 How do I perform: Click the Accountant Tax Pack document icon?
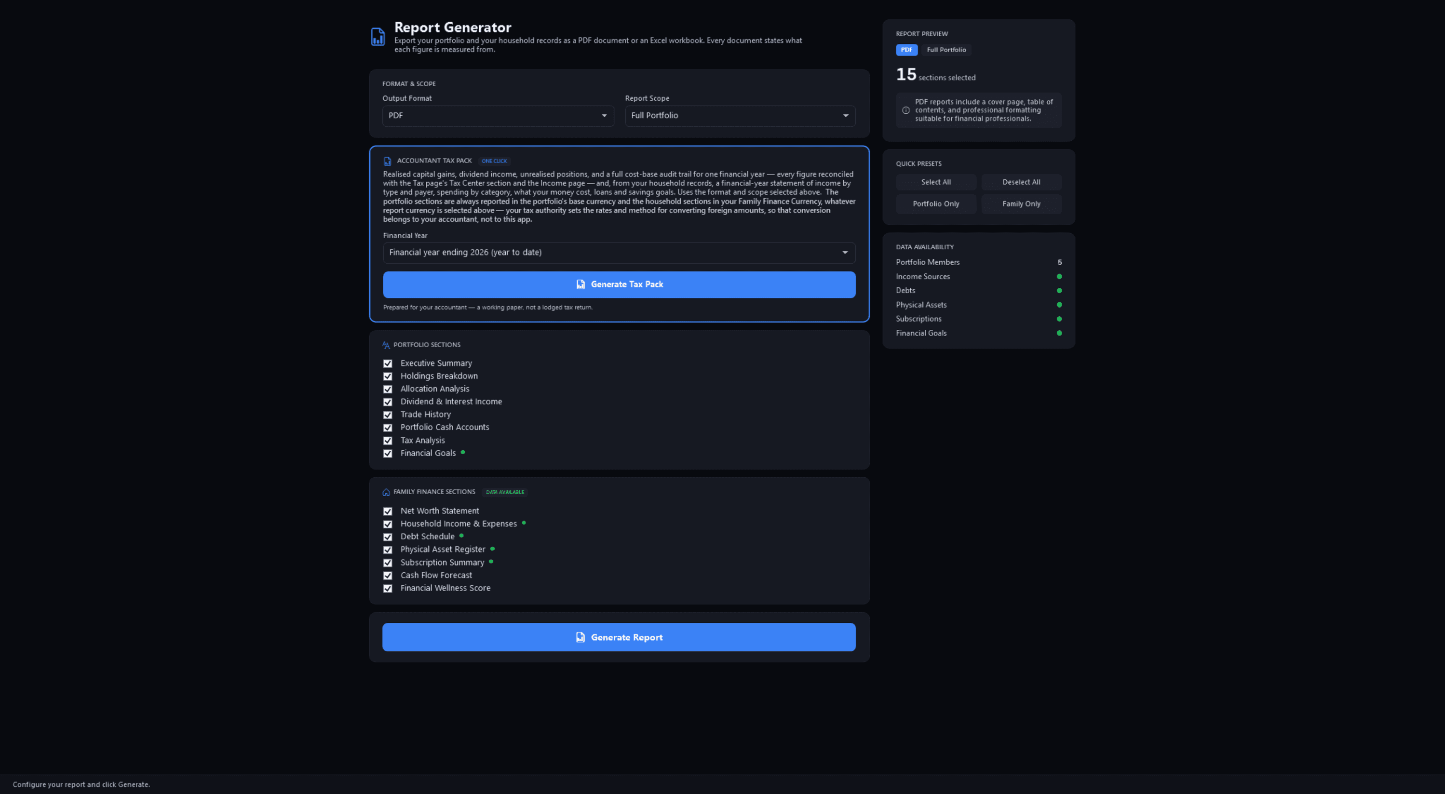point(387,161)
